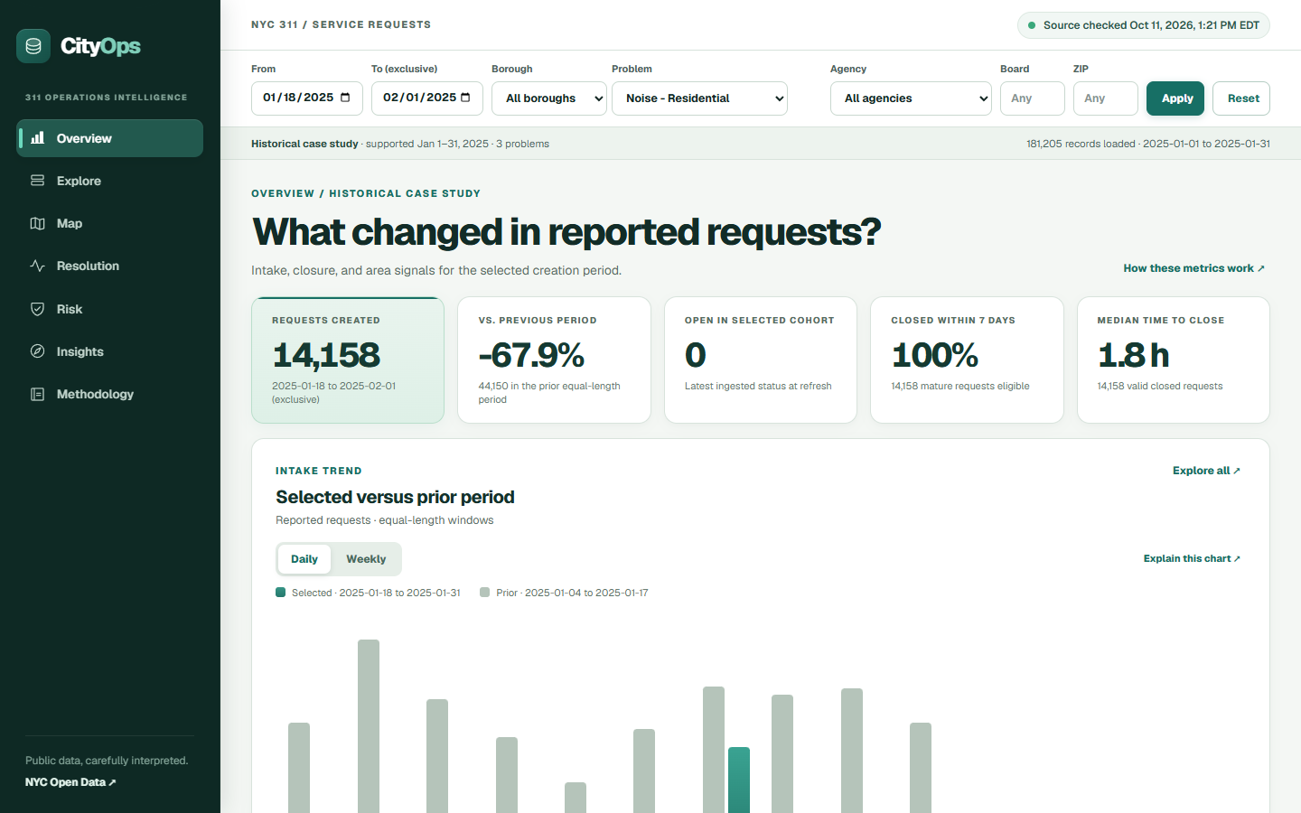
Task: Open the Borough dropdown
Action: 549,98
